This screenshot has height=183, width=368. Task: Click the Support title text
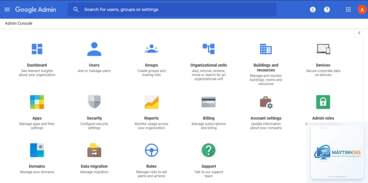209,166
